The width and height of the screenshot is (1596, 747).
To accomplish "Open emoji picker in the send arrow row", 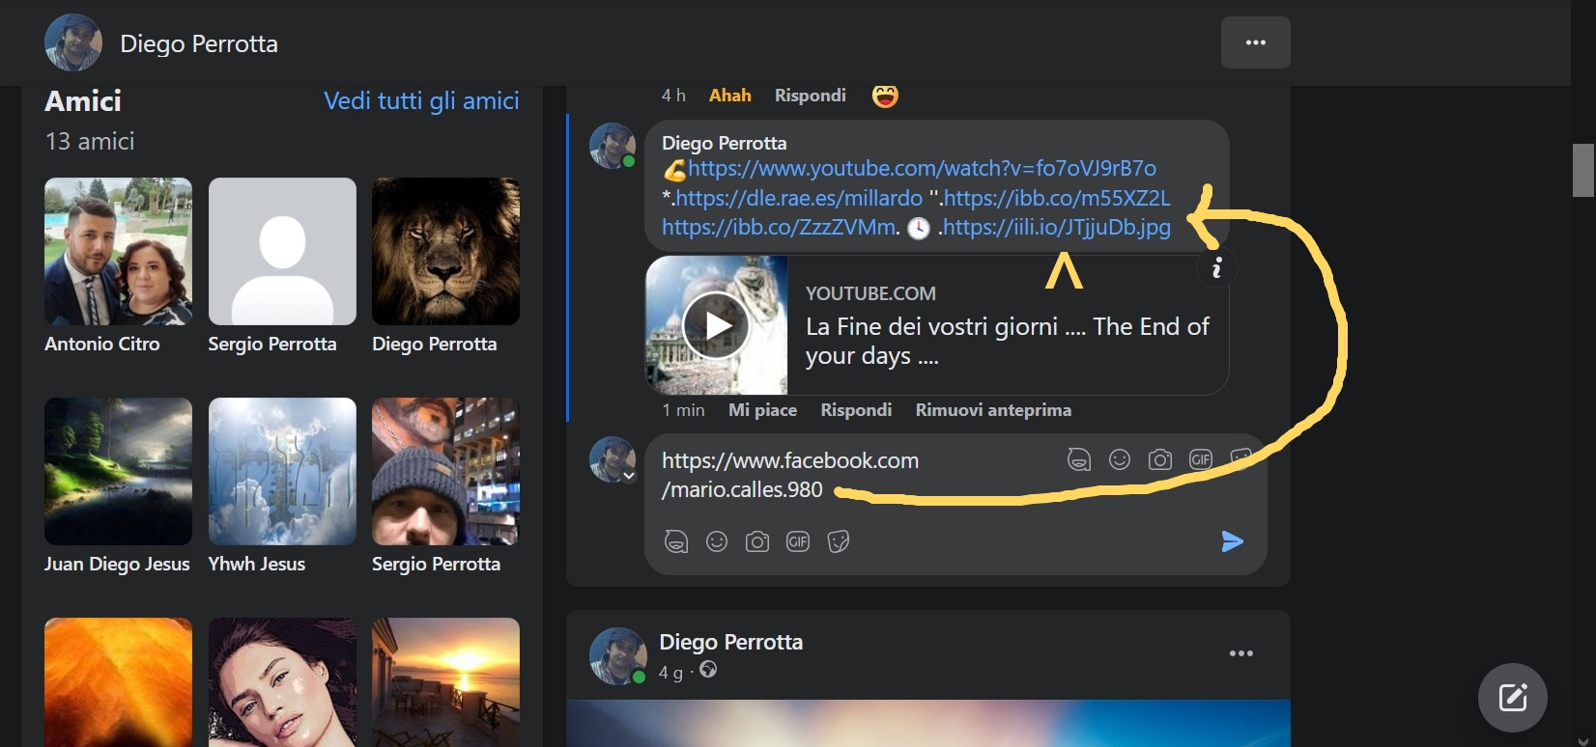I will 717,541.
